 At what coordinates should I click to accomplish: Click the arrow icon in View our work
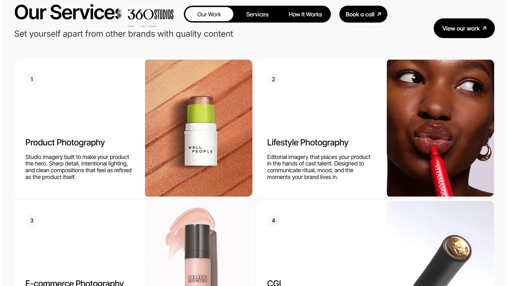(x=485, y=28)
